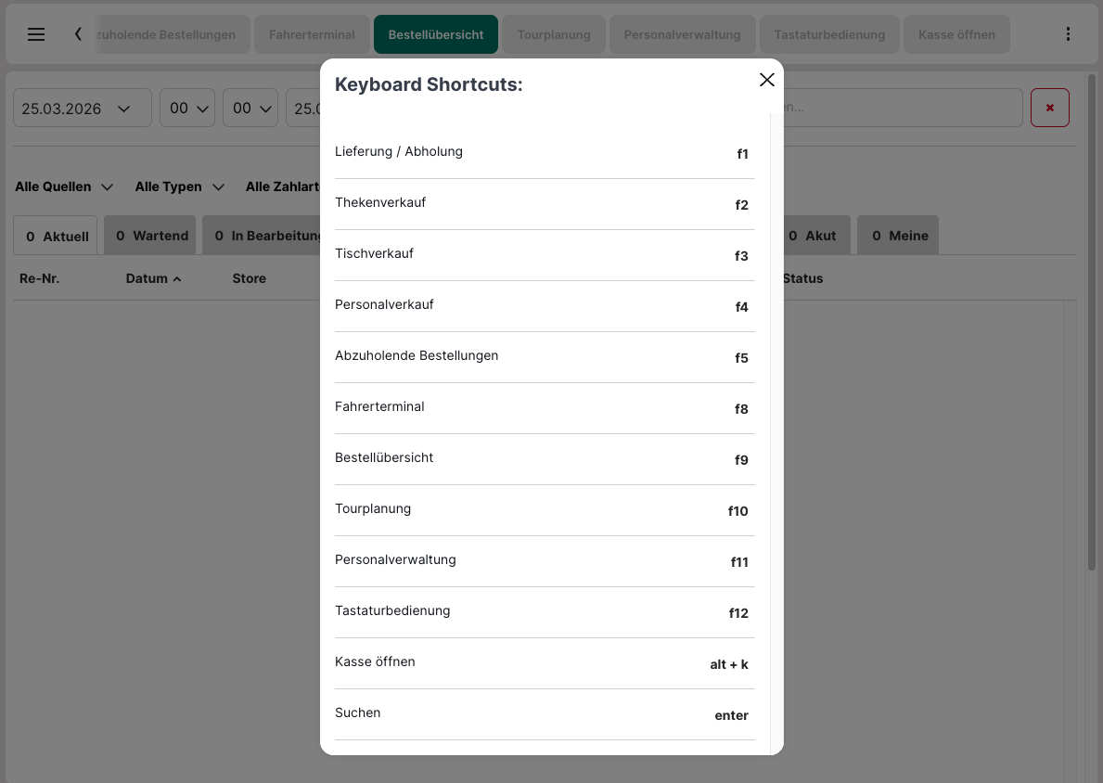Screen dimensions: 1103x783
Task: Select the Tastaturbedienung tab
Action: click(x=829, y=35)
